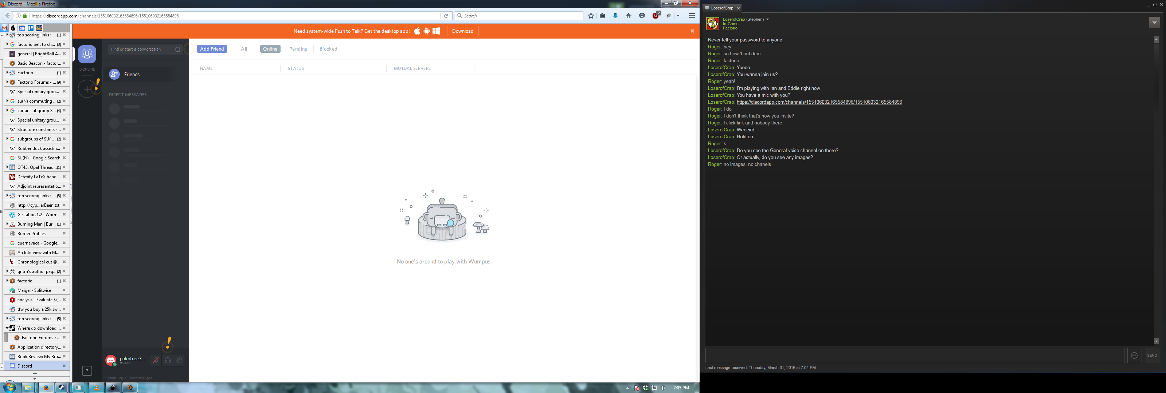Open Discord help question mark button
This screenshot has width=1166, height=393.
87,371
